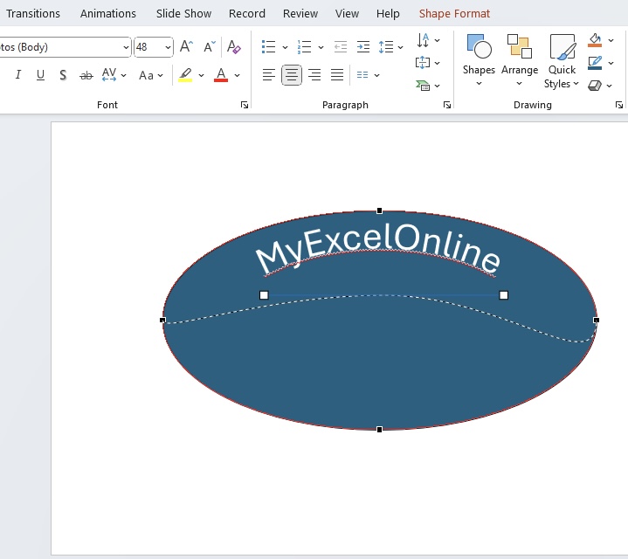This screenshot has width=628, height=559.
Task: Select top middle handle of oval
Action: coord(380,210)
